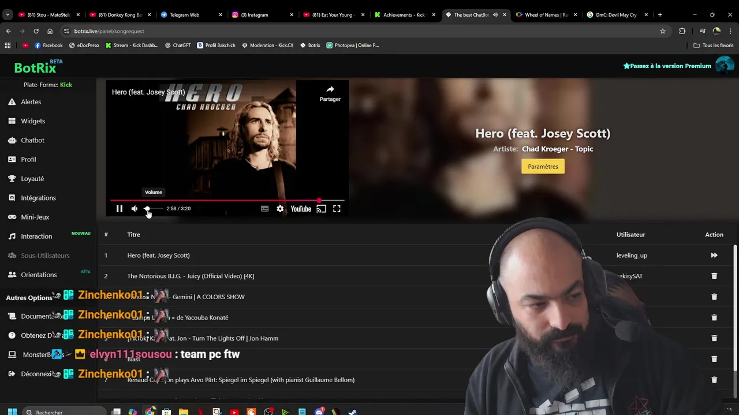Switch to the Instagram tab
This screenshot has width=739, height=415.
[262, 14]
